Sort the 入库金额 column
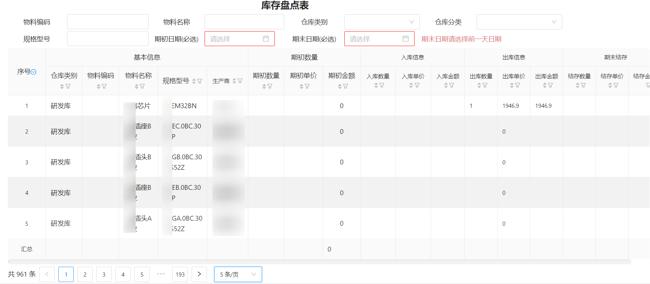 tap(446, 85)
